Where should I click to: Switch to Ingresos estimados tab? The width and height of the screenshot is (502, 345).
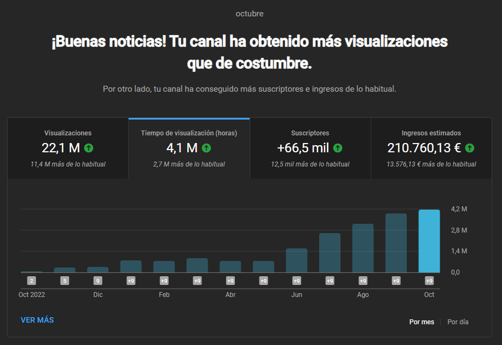pyautogui.click(x=431, y=148)
